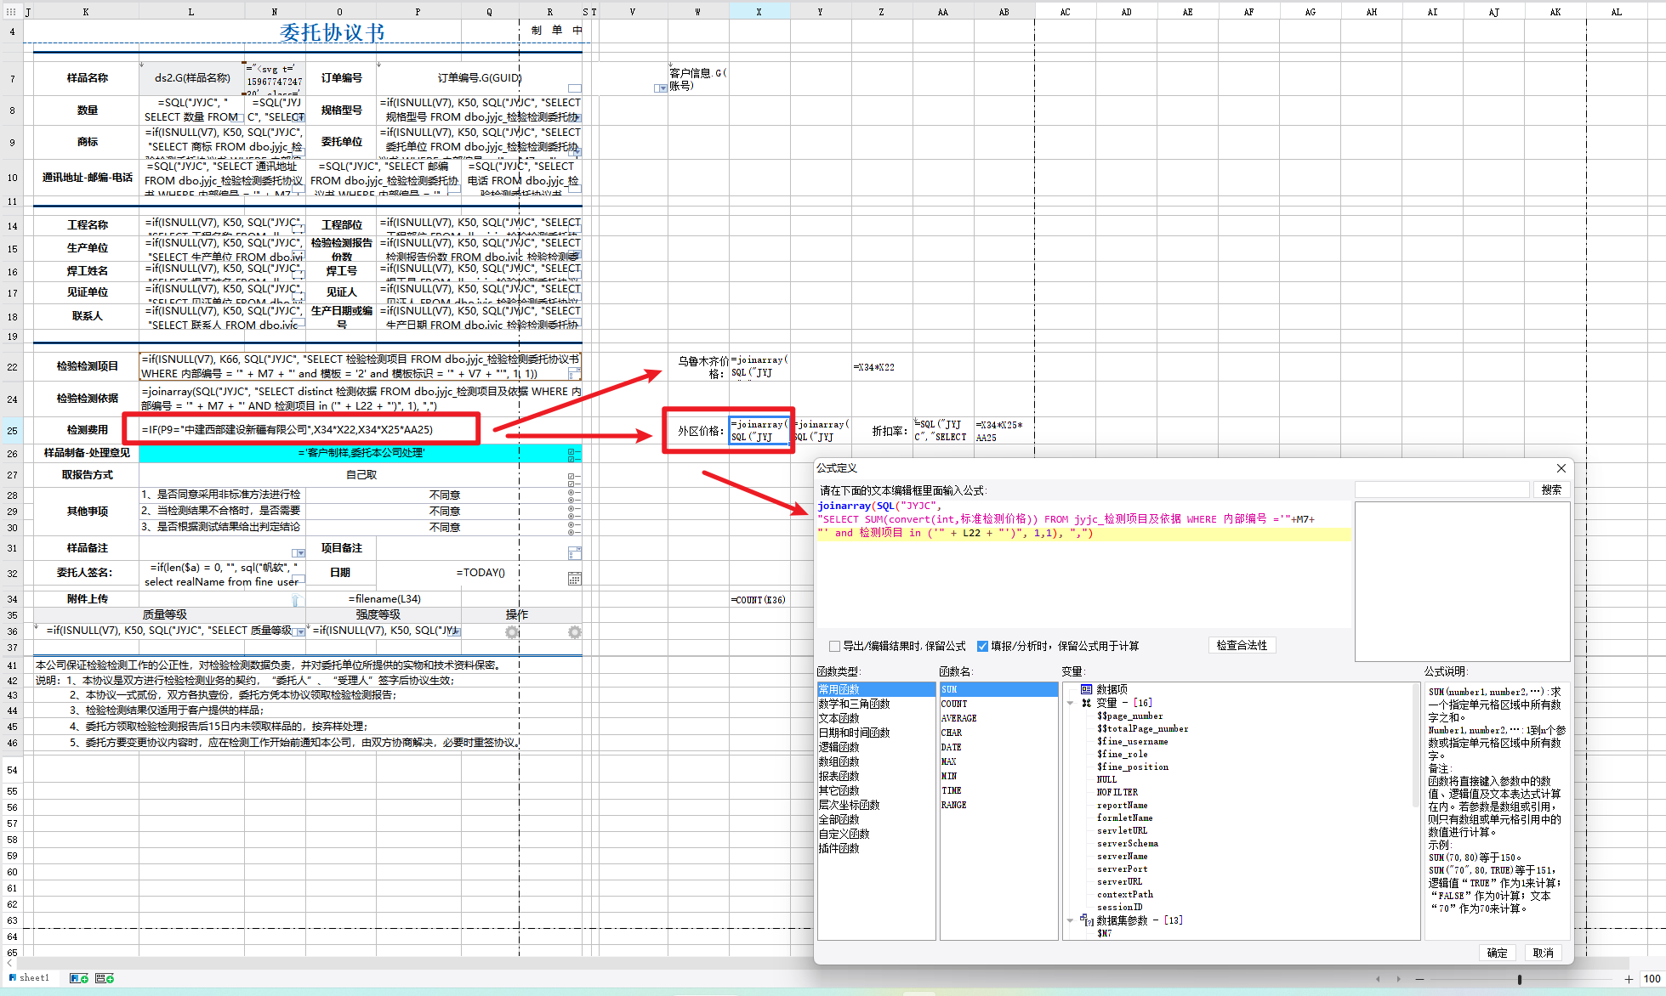Uncheck 填报/分析时,保留公式用于计算 checkbox
1666x996 pixels.
982,646
